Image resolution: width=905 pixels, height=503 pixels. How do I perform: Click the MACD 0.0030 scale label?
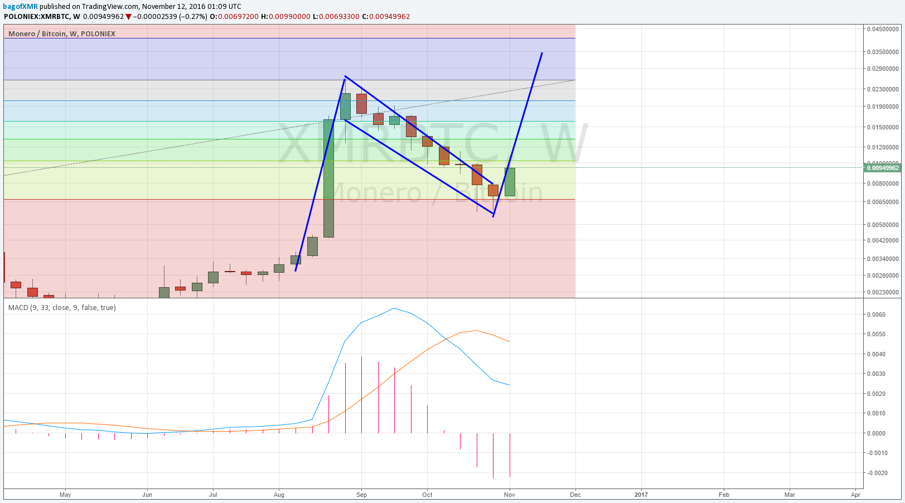876,374
